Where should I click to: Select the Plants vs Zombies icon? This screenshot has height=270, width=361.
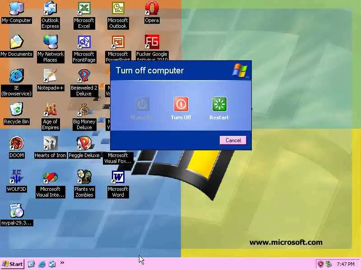click(x=84, y=177)
